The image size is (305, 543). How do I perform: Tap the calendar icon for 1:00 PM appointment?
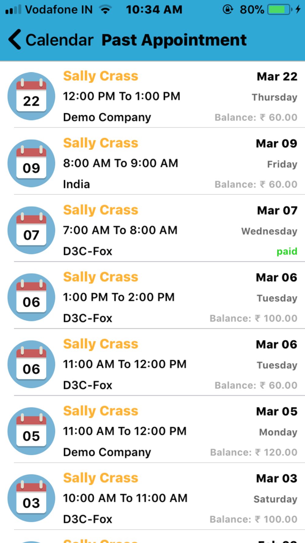pos(31,297)
